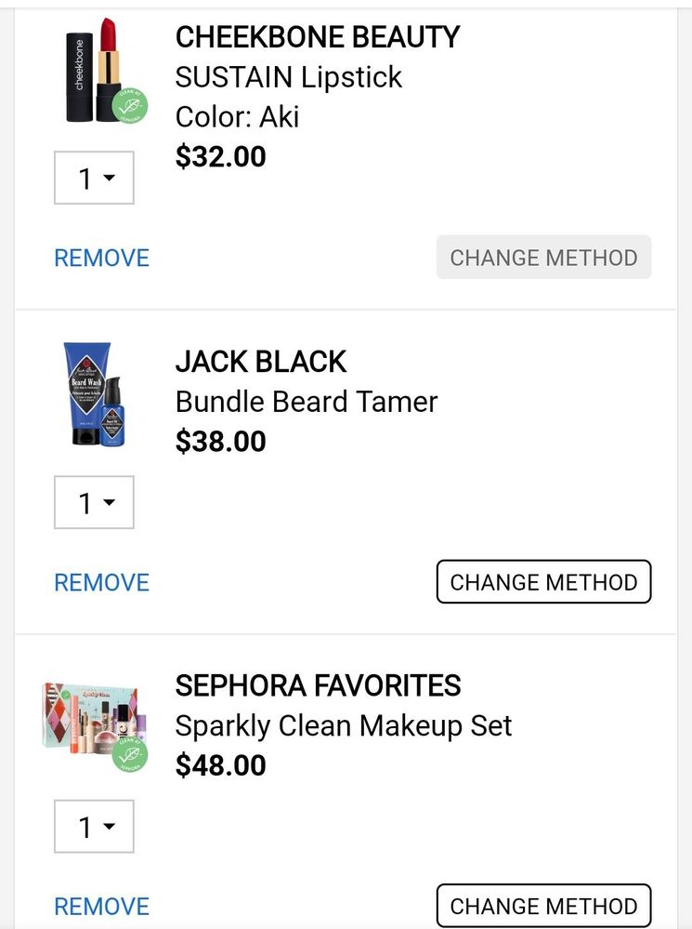692x929 pixels.
Task: Remove the SUSTAIN Lipstick from basket
Action: (101, 258)
